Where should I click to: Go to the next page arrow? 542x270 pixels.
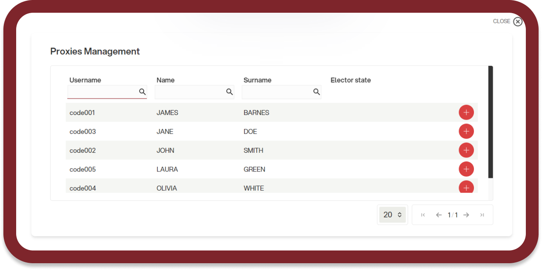[466, 215]
